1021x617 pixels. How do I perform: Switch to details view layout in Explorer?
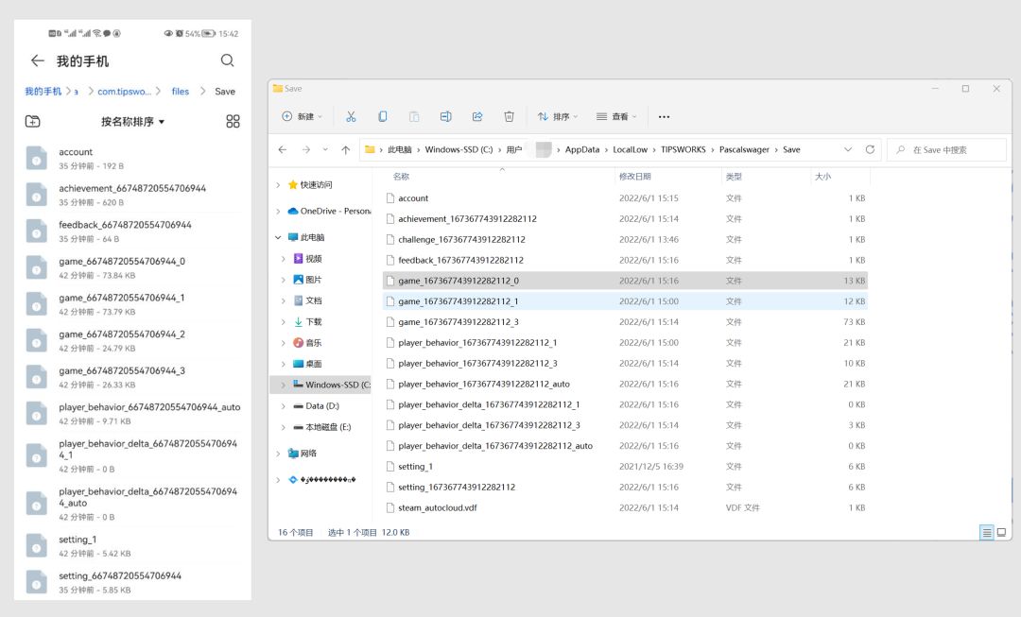click(x=987, y=533)
